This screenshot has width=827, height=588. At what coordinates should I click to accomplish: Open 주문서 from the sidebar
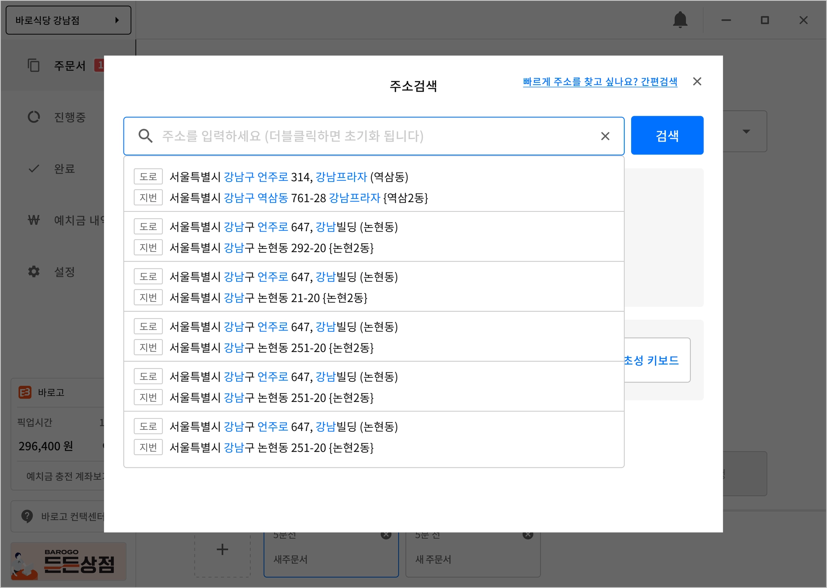[69, 66]
